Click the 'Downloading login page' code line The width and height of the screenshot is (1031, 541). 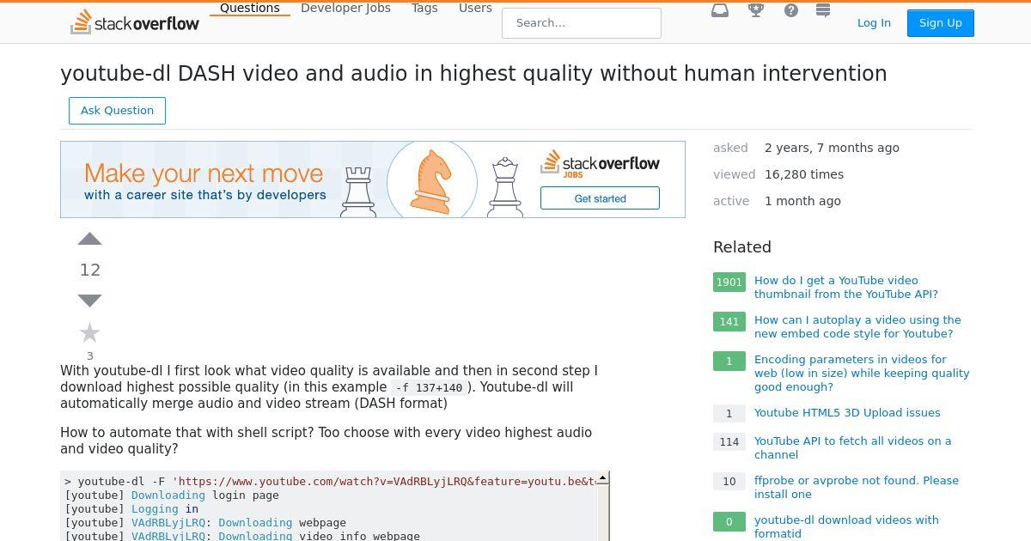point(172,495)
